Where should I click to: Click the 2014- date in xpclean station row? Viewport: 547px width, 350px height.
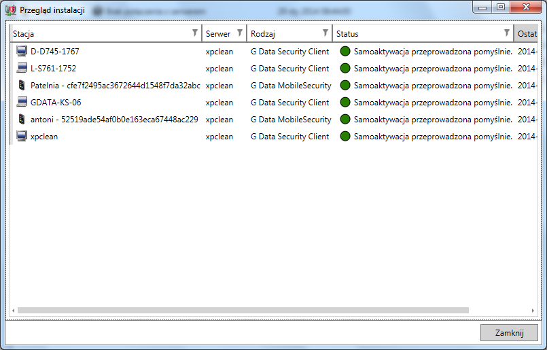527,136
